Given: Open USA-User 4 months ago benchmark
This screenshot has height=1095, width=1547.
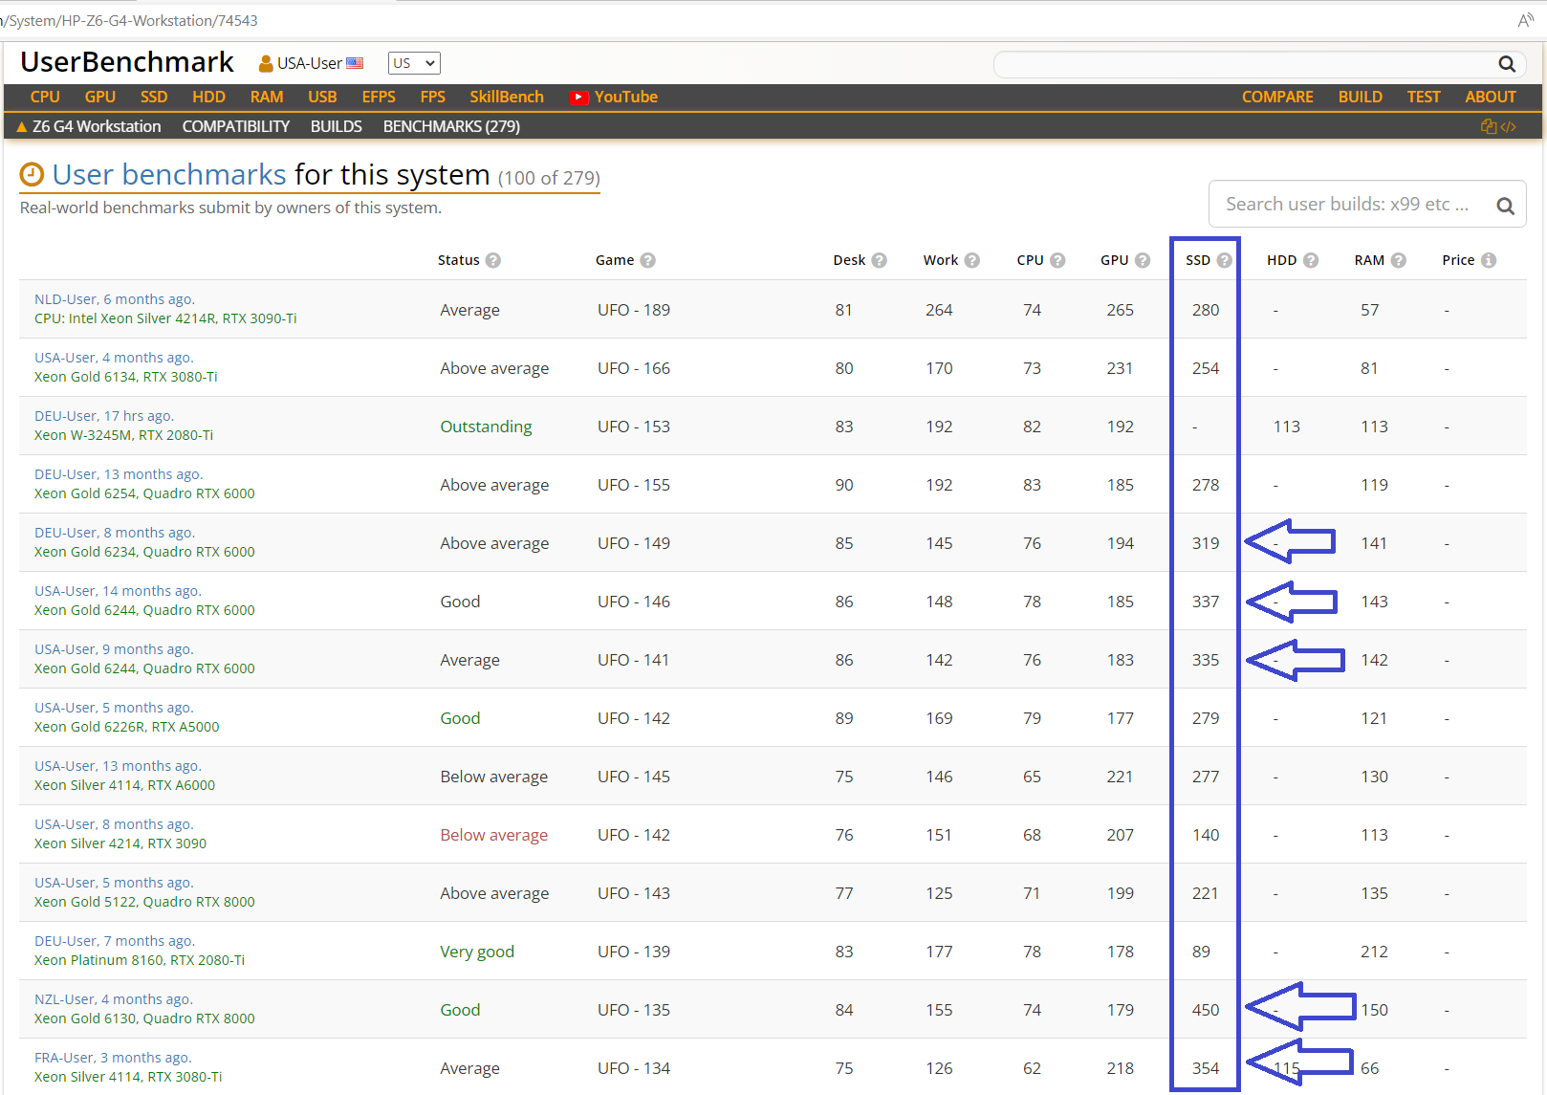Looking at the screenshot, I should pyautogui.click(x=114, y=358).
